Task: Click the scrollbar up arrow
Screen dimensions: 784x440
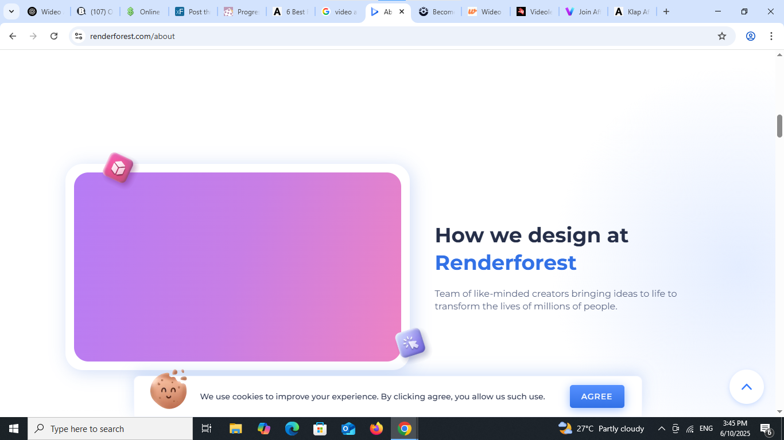Action: click(x=779, y=54)
